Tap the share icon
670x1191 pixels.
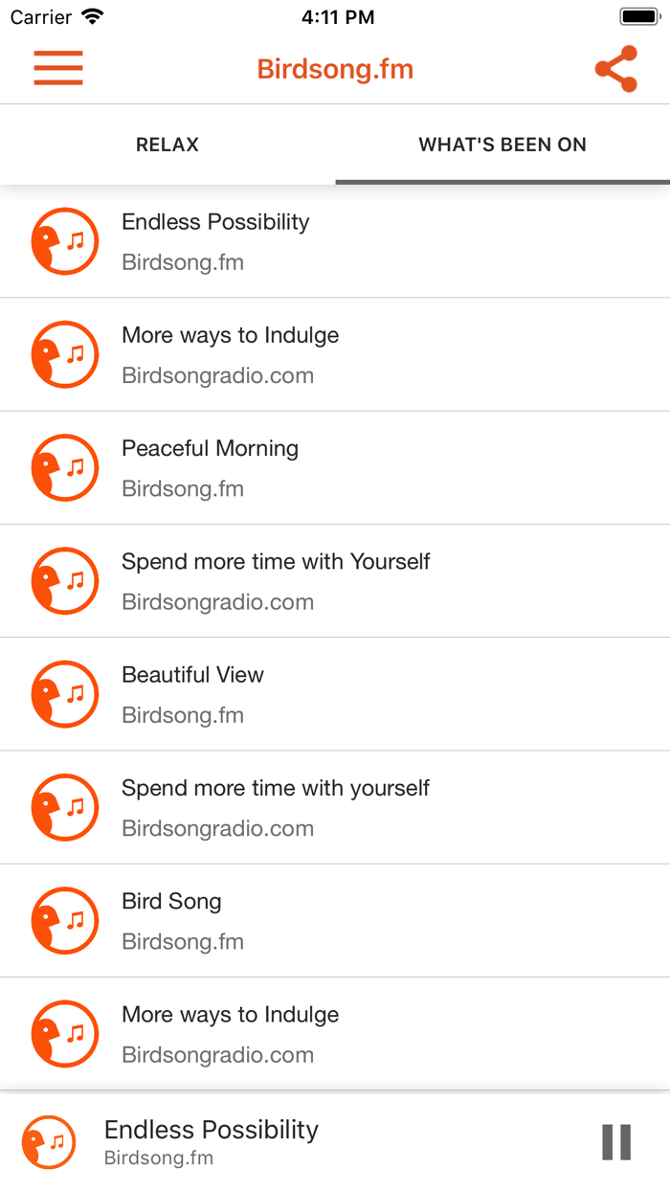pyautogui.click(x=615, y=68)
